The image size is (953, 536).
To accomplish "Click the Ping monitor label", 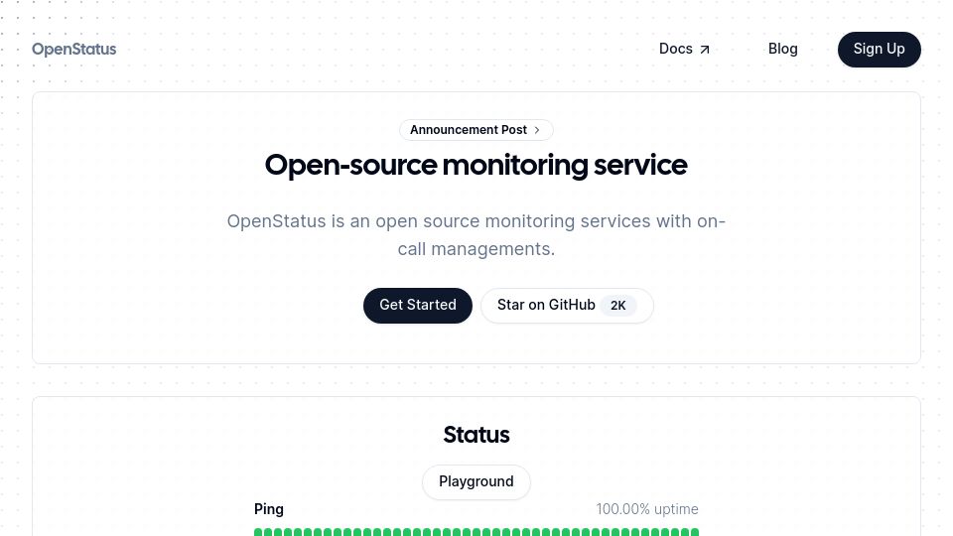I will (x=269, y=509).
